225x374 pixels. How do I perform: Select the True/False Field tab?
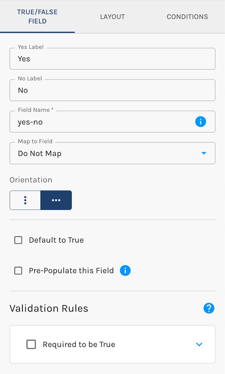click(37, 17)
